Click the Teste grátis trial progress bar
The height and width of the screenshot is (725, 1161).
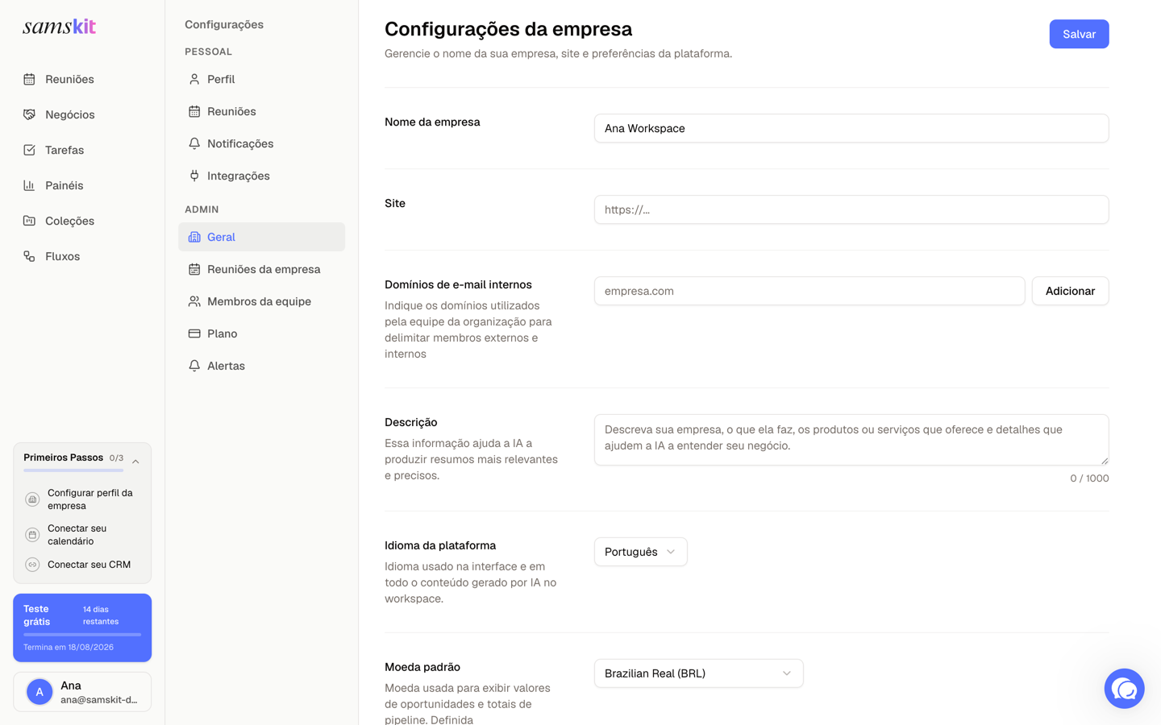82,635
